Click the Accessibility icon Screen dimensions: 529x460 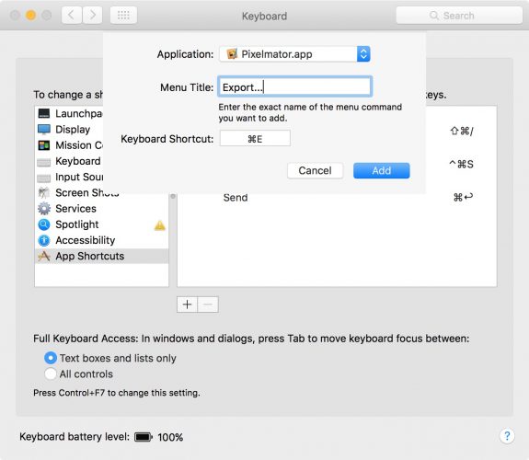coord(44,240)
